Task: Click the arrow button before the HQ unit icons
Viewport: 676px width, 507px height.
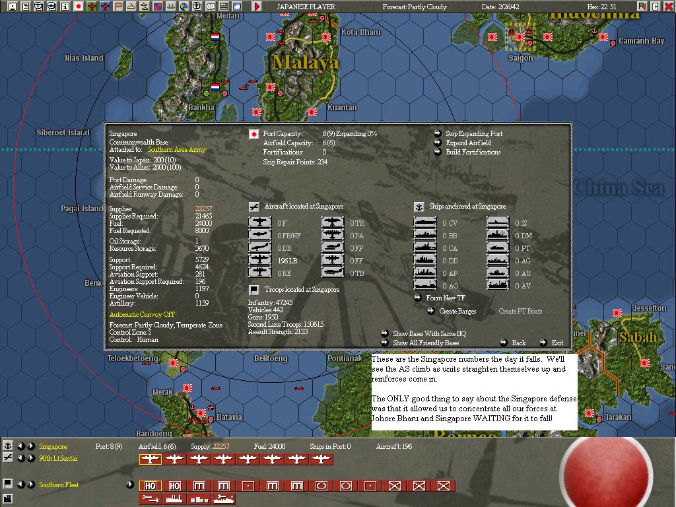Action: tap(130, 485)
